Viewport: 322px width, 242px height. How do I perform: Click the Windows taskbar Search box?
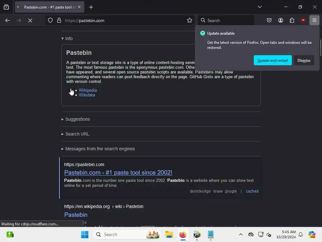127,234
